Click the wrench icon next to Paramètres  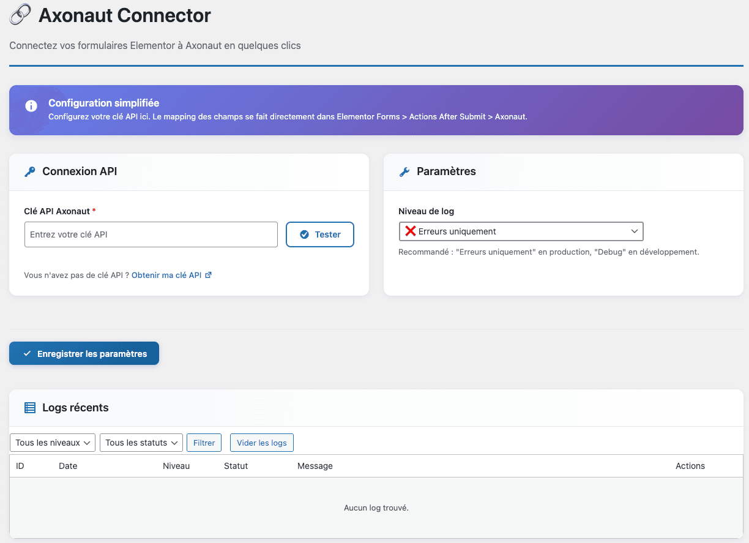click(x=403, y=171)
